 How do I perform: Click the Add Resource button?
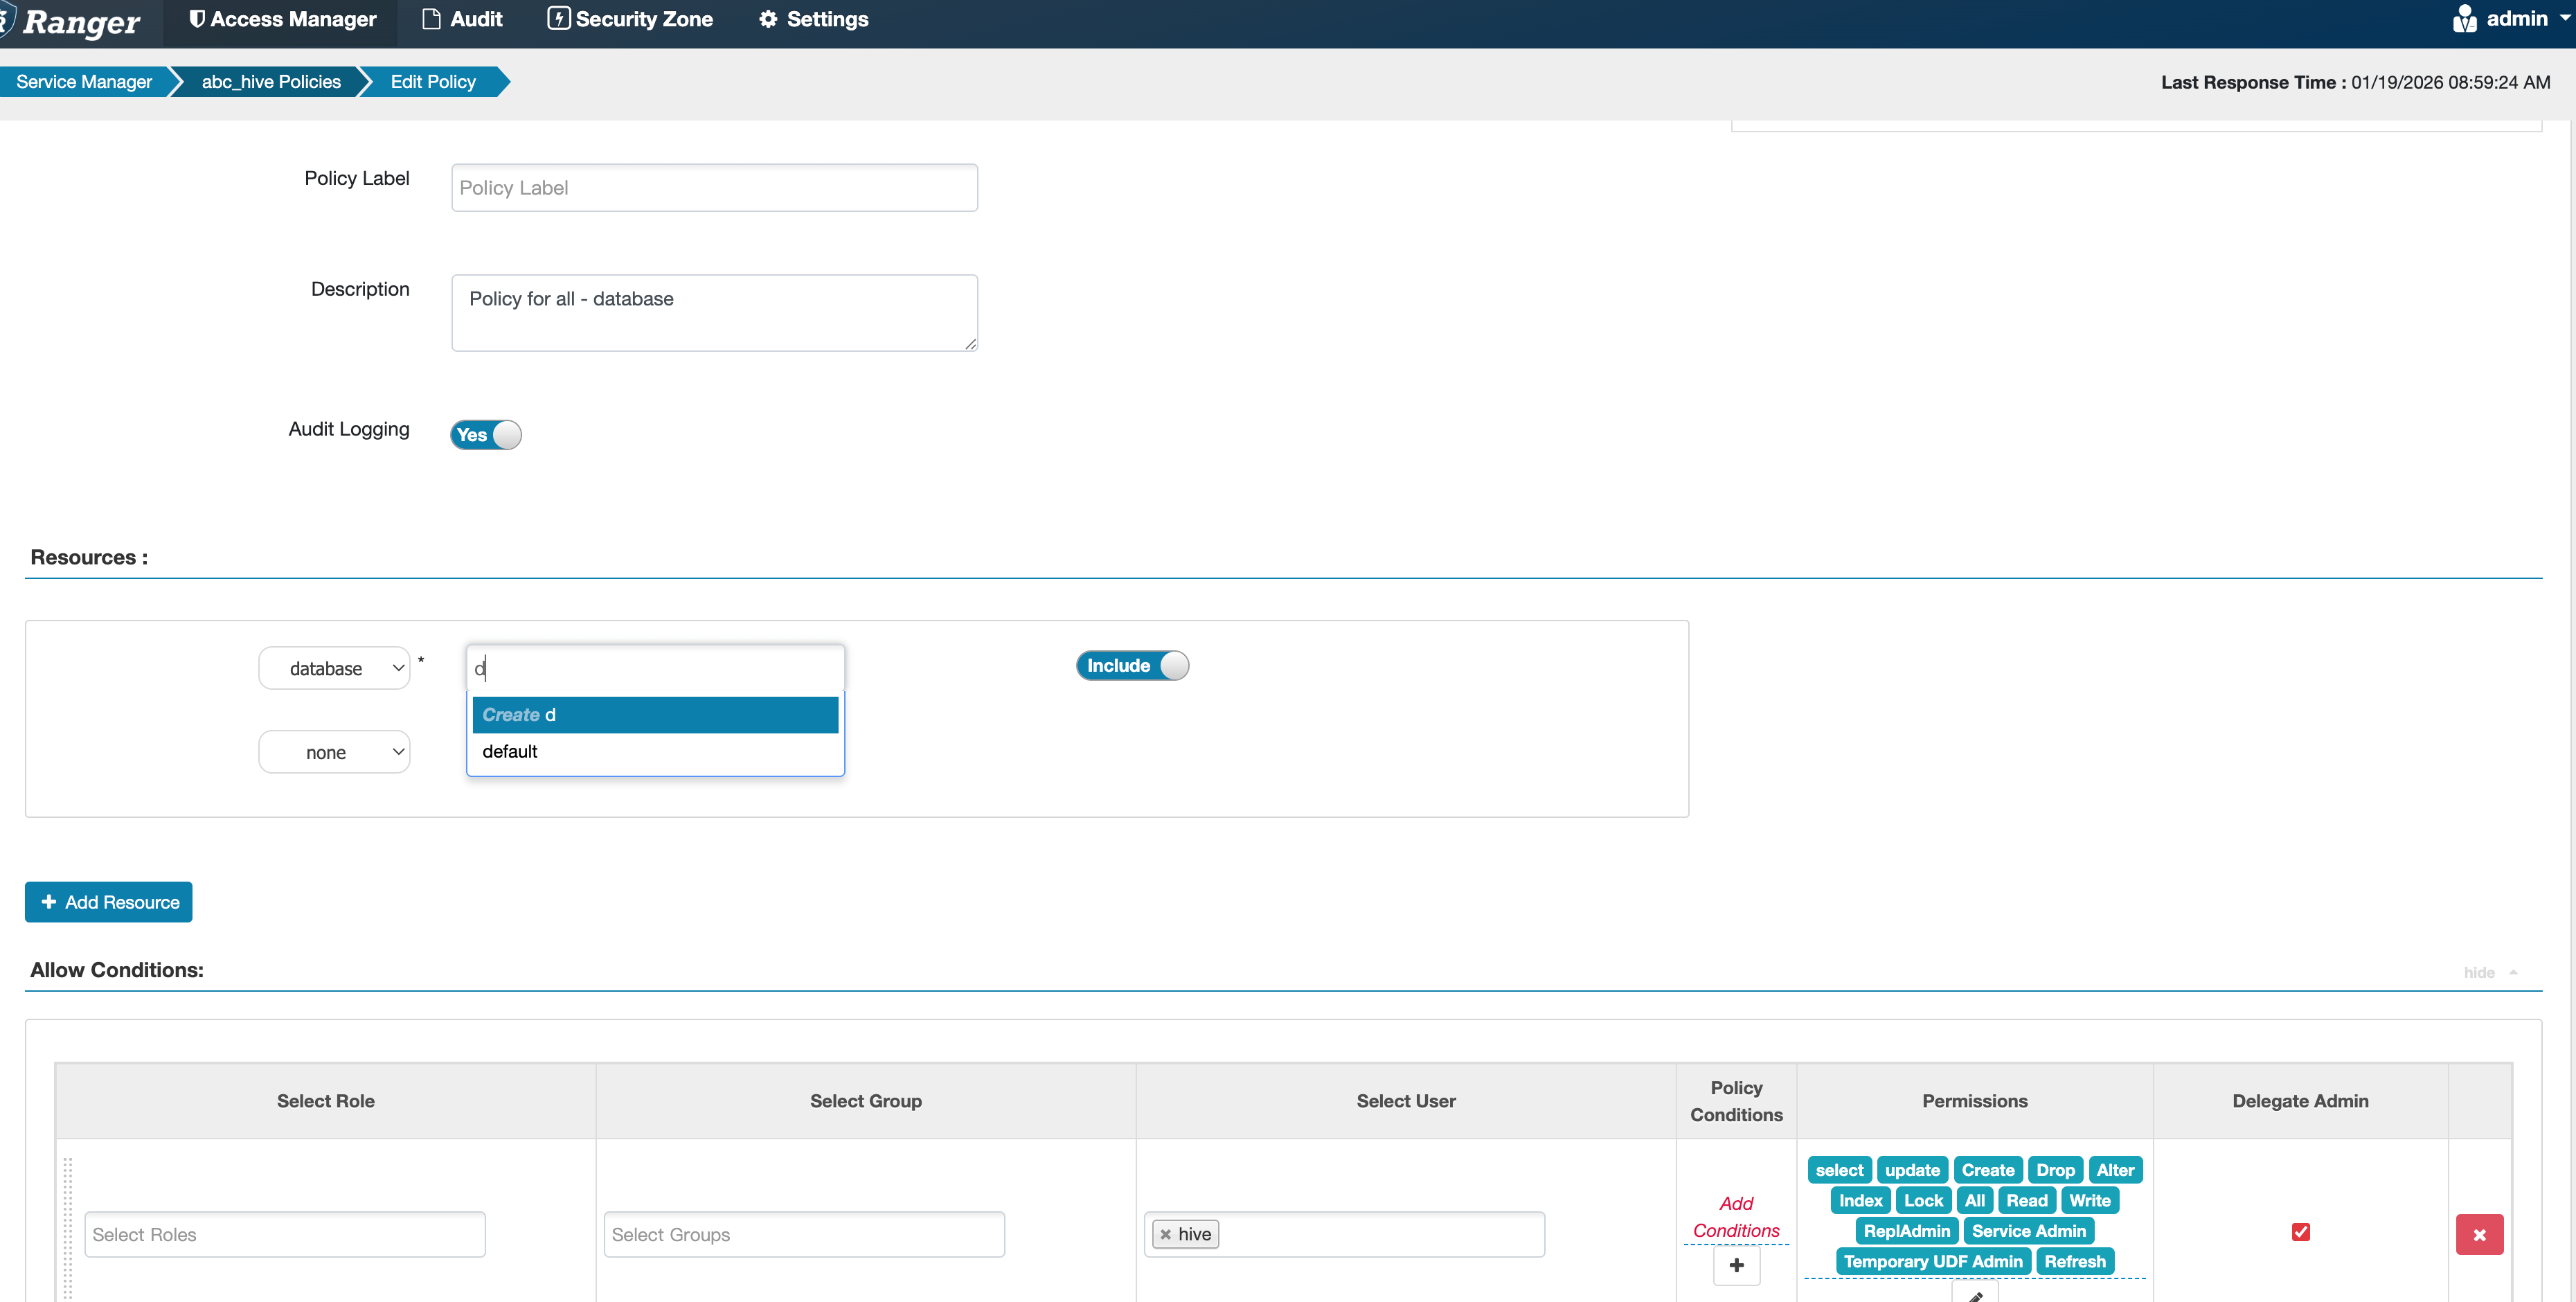(x=109, y=902)
